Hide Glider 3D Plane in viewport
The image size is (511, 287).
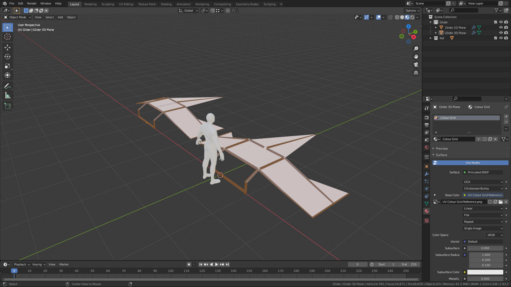pyautogui.click(x=501, y=33)
